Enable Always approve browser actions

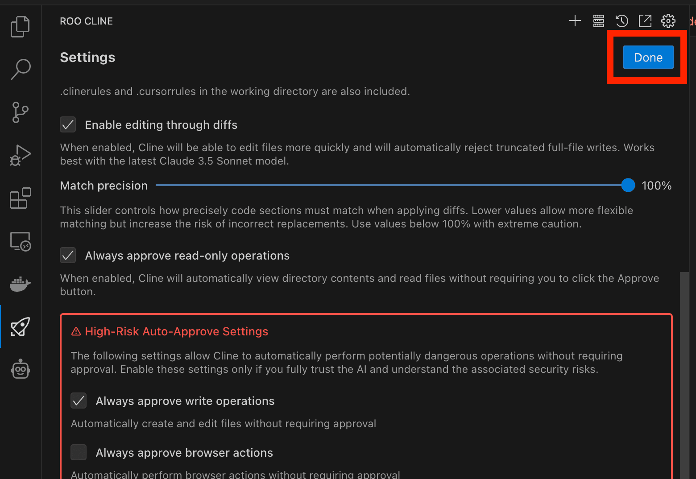(x=79, y=452)
